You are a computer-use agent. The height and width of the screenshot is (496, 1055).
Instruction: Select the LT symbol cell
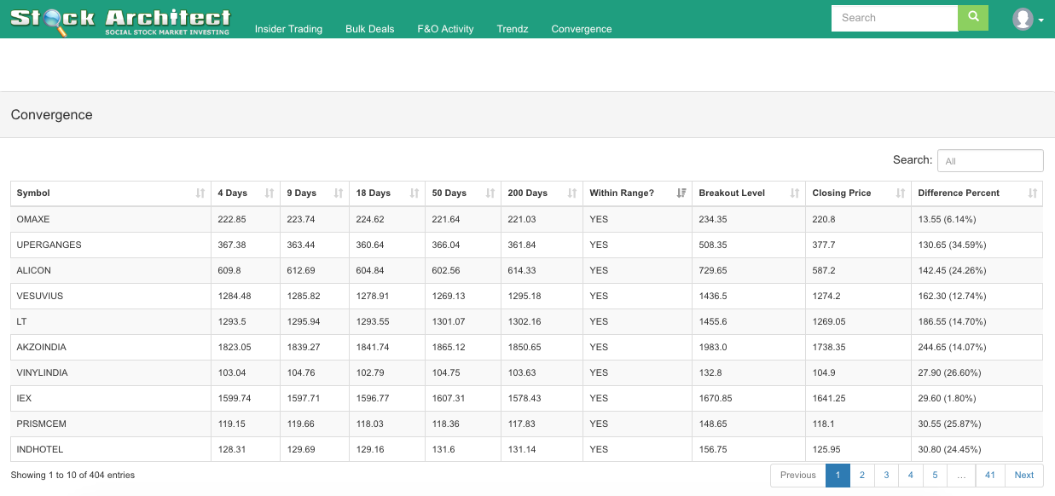(111, 321)
